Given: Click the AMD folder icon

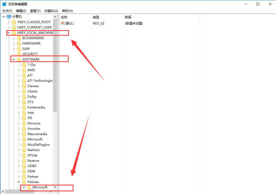Looking at the screenshot, I should pos(24,70).
